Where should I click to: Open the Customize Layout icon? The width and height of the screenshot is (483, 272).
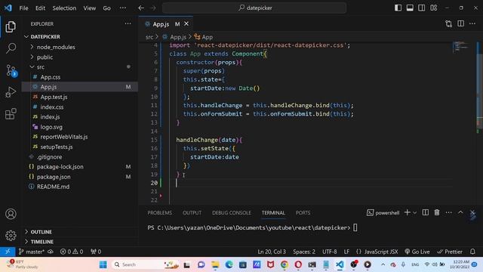pyautogui.click(x=434, y=8)
